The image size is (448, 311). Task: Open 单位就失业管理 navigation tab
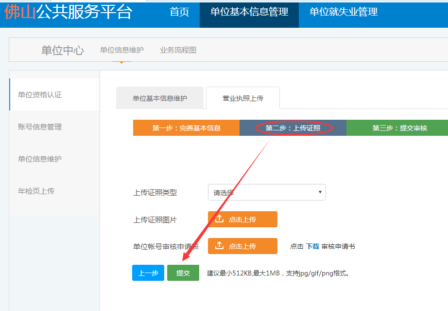click(344, 12)
